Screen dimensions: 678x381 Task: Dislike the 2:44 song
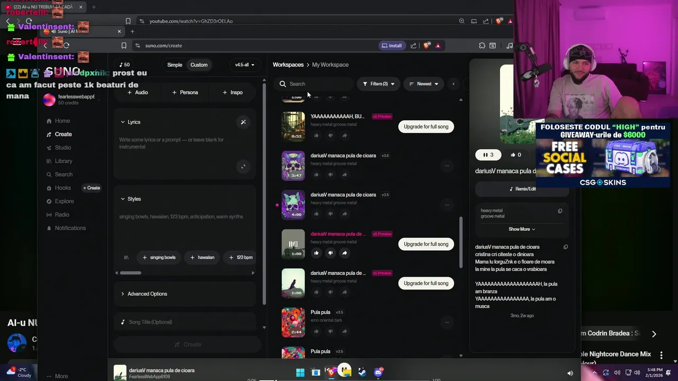331,331
